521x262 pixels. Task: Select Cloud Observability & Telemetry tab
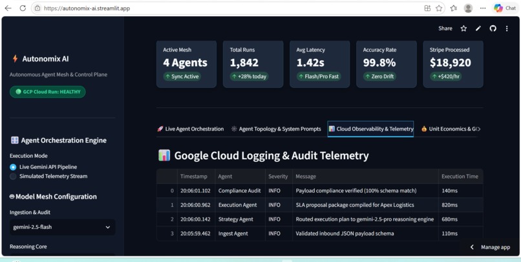(371, 129)
